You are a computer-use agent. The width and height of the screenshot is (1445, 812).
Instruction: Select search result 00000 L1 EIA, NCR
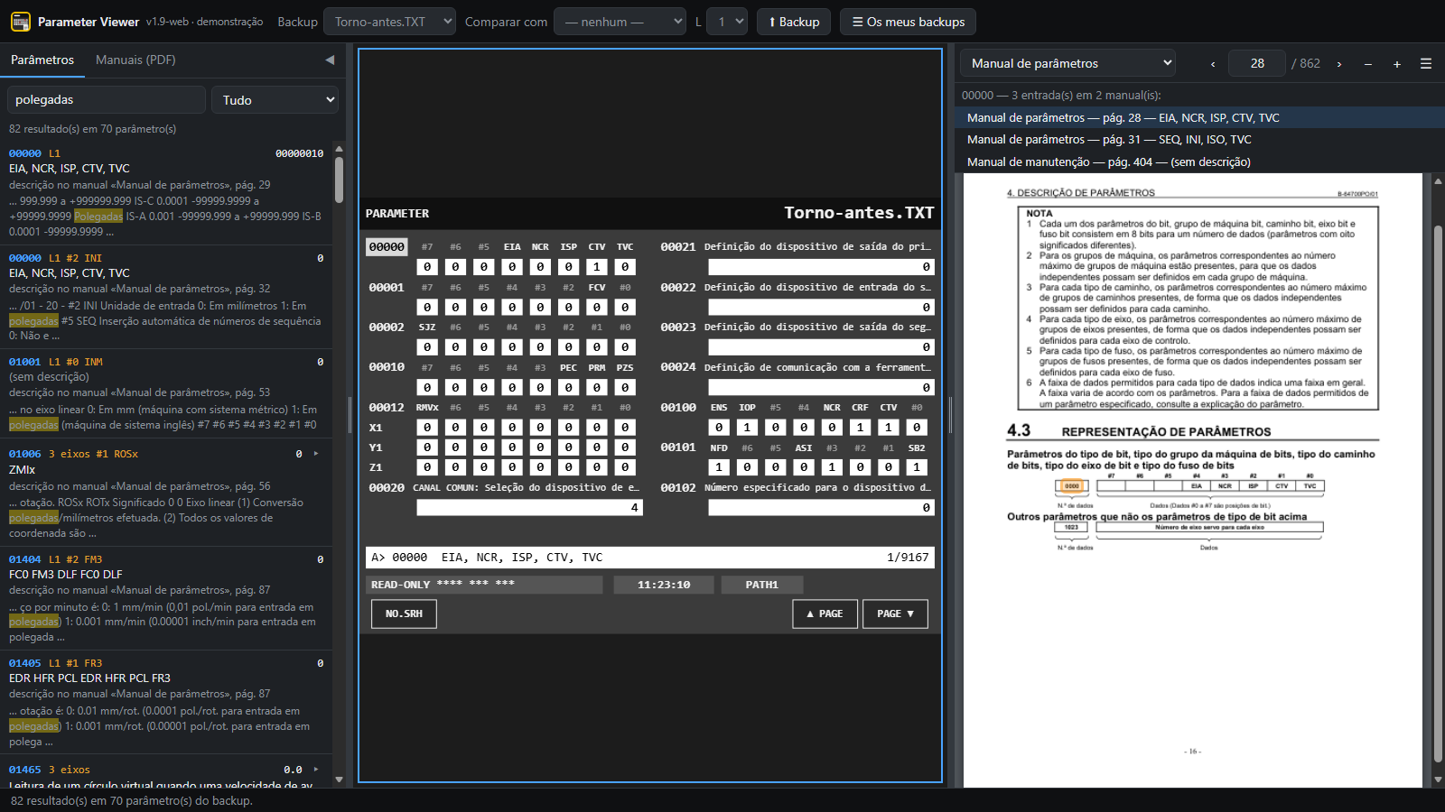point(166,192)
